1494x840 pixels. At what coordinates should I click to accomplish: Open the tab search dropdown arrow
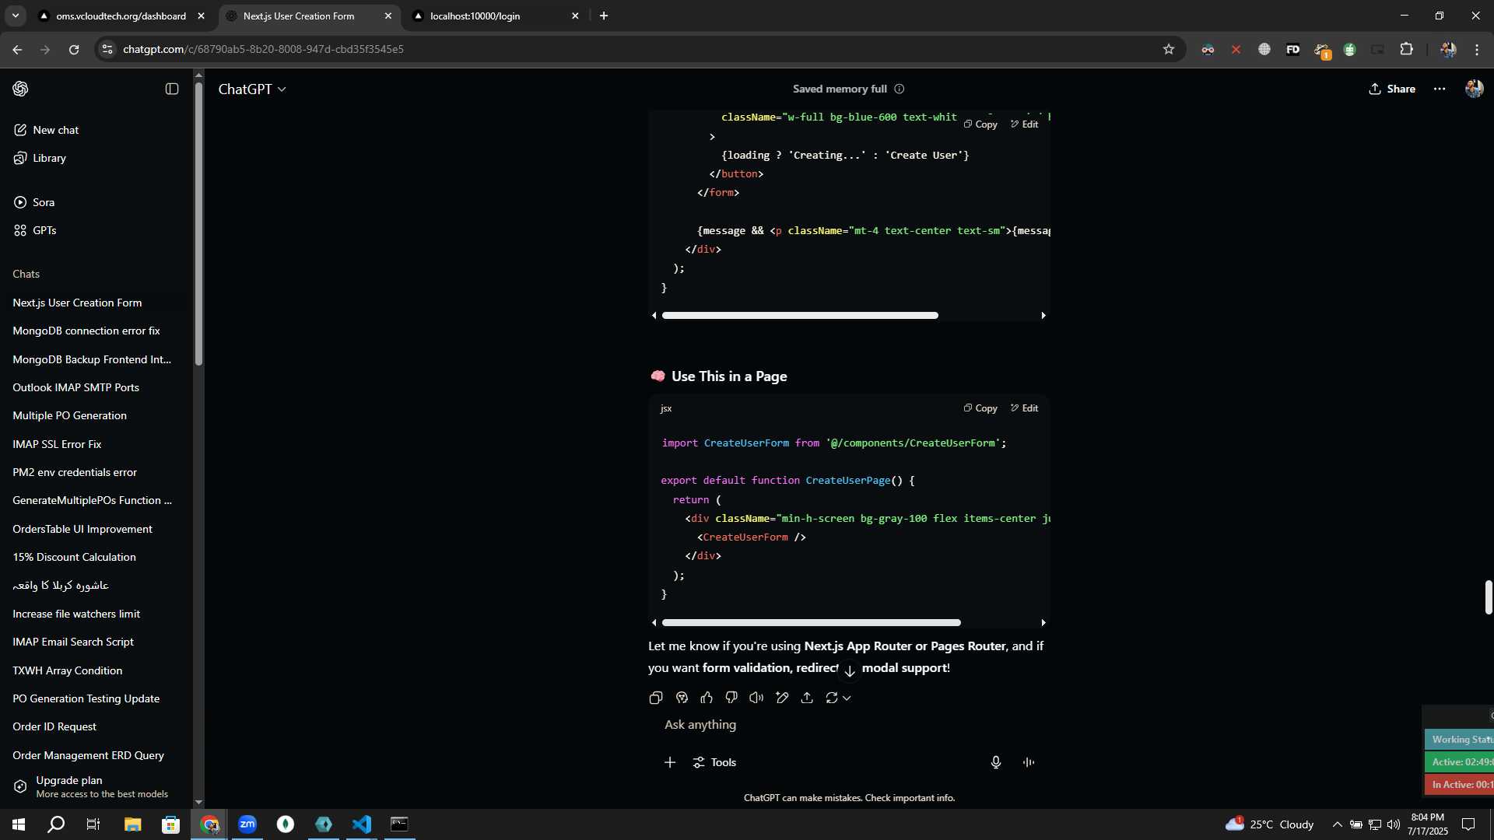pos(15,16)
